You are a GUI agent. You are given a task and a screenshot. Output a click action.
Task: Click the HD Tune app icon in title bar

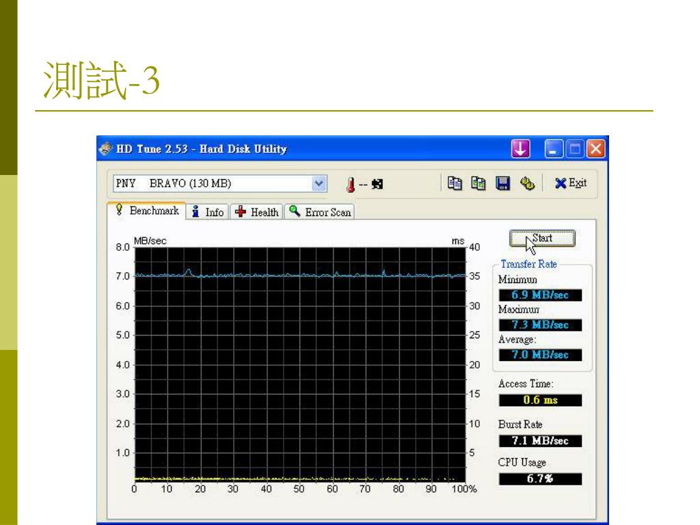[x=106, y=148]
